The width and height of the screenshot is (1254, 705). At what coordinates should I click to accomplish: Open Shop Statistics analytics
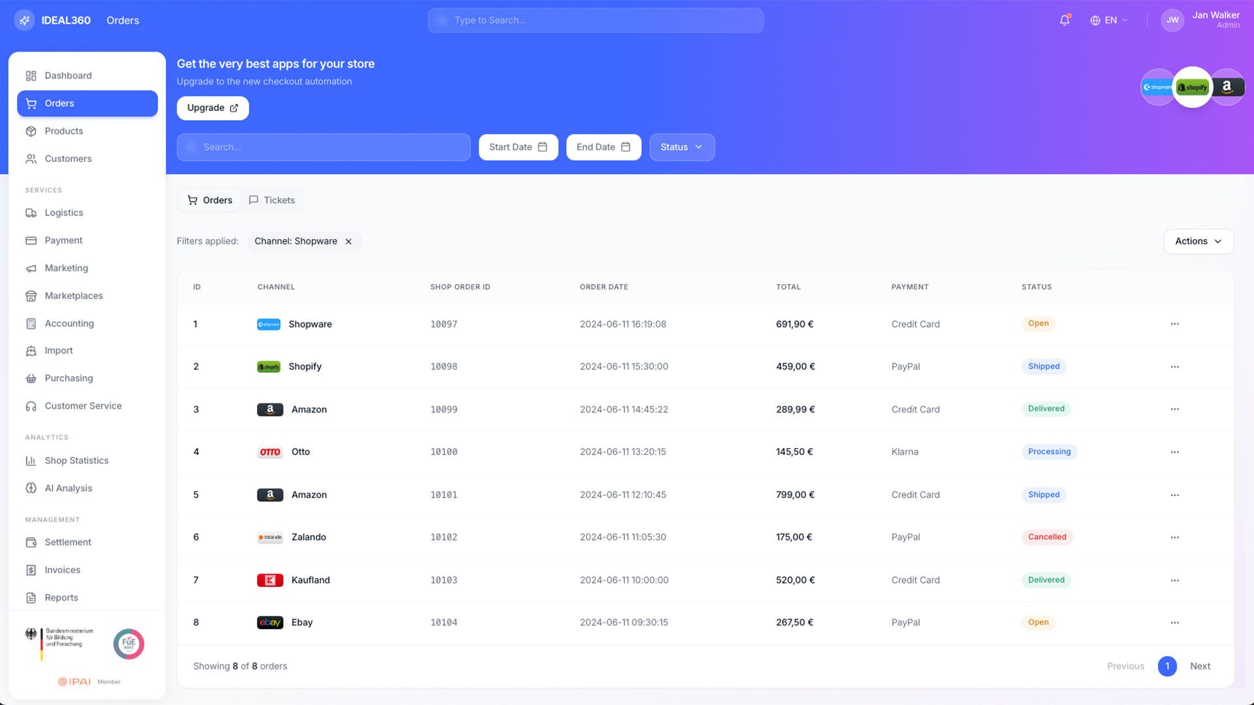pos(88,461)
